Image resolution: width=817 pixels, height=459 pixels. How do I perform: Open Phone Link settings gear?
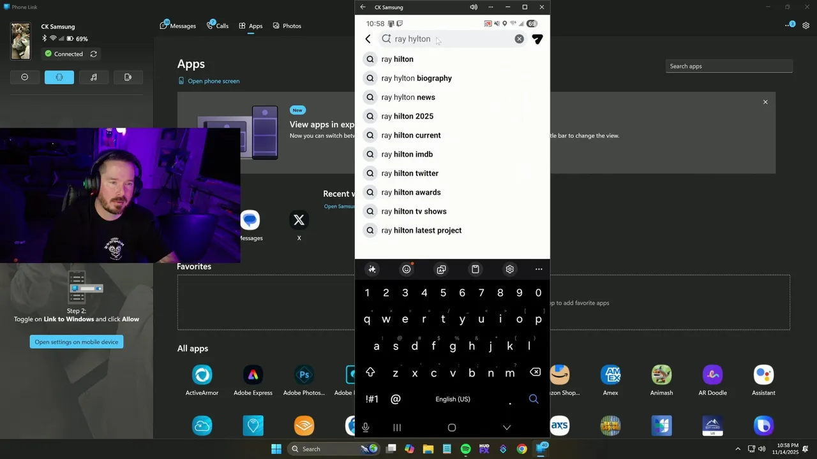click(x=806, y=26)
